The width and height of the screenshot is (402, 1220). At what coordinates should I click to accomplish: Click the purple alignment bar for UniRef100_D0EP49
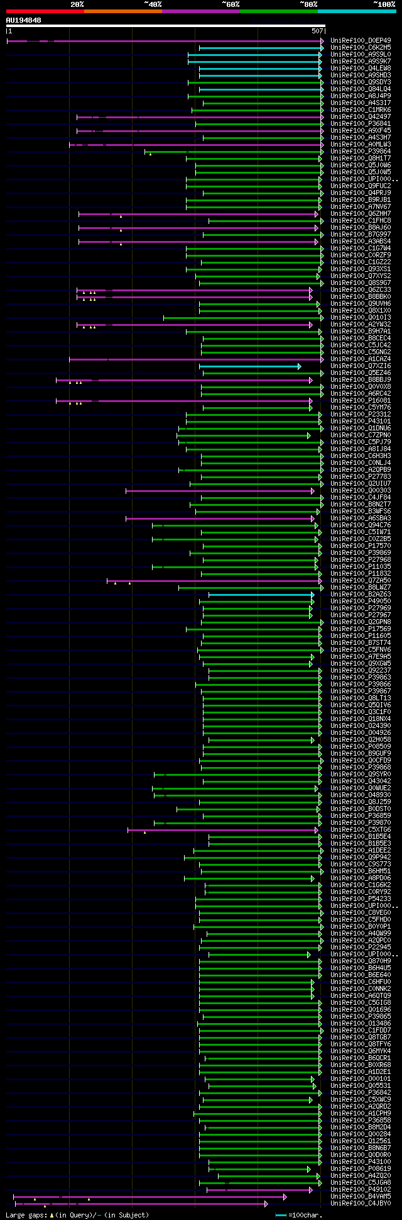click(165, 41)
